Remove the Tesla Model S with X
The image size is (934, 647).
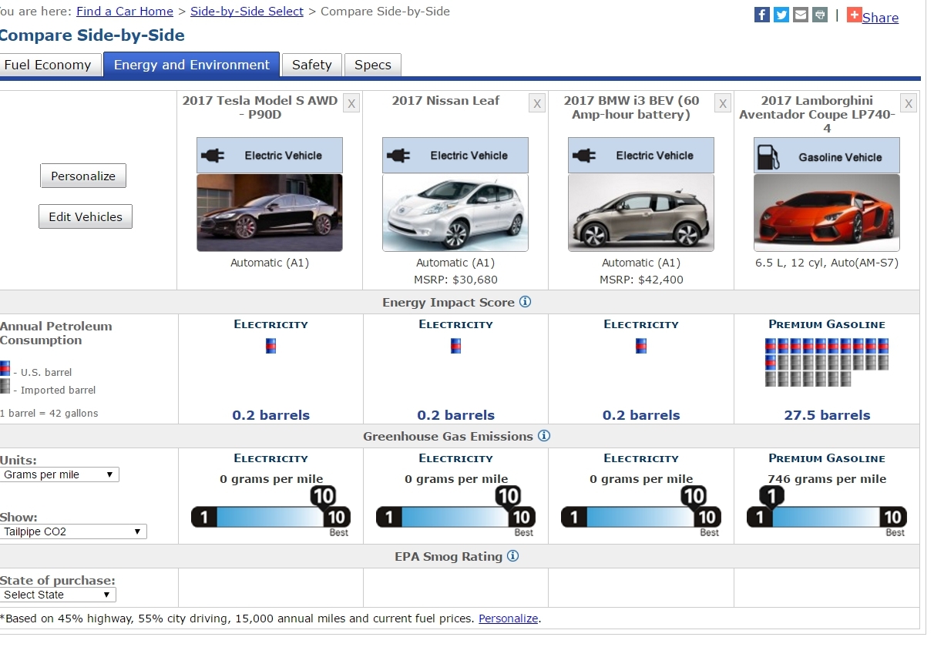pos(351,103)
